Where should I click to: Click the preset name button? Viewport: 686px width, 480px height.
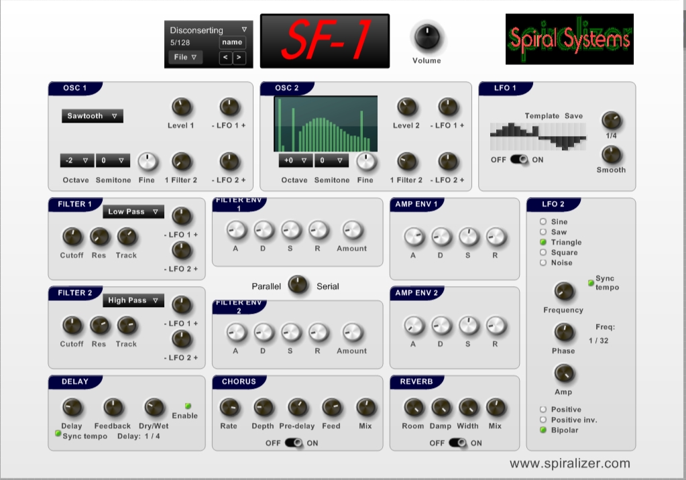[232, 42]
